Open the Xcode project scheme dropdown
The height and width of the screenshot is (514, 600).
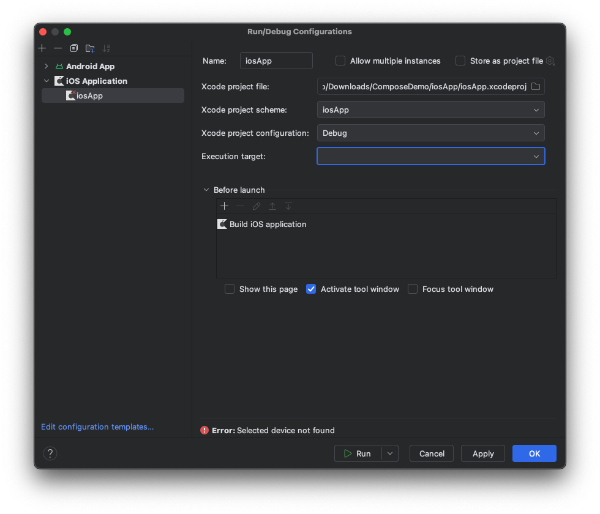(430, 110)
